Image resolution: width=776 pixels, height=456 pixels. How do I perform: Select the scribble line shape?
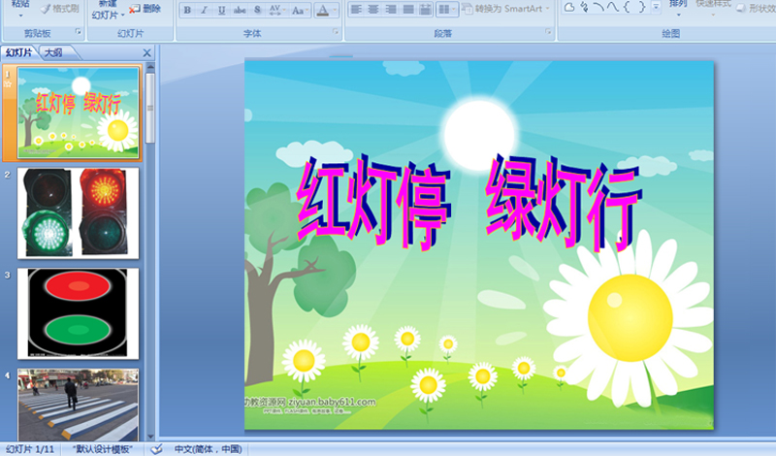(585, 7)
